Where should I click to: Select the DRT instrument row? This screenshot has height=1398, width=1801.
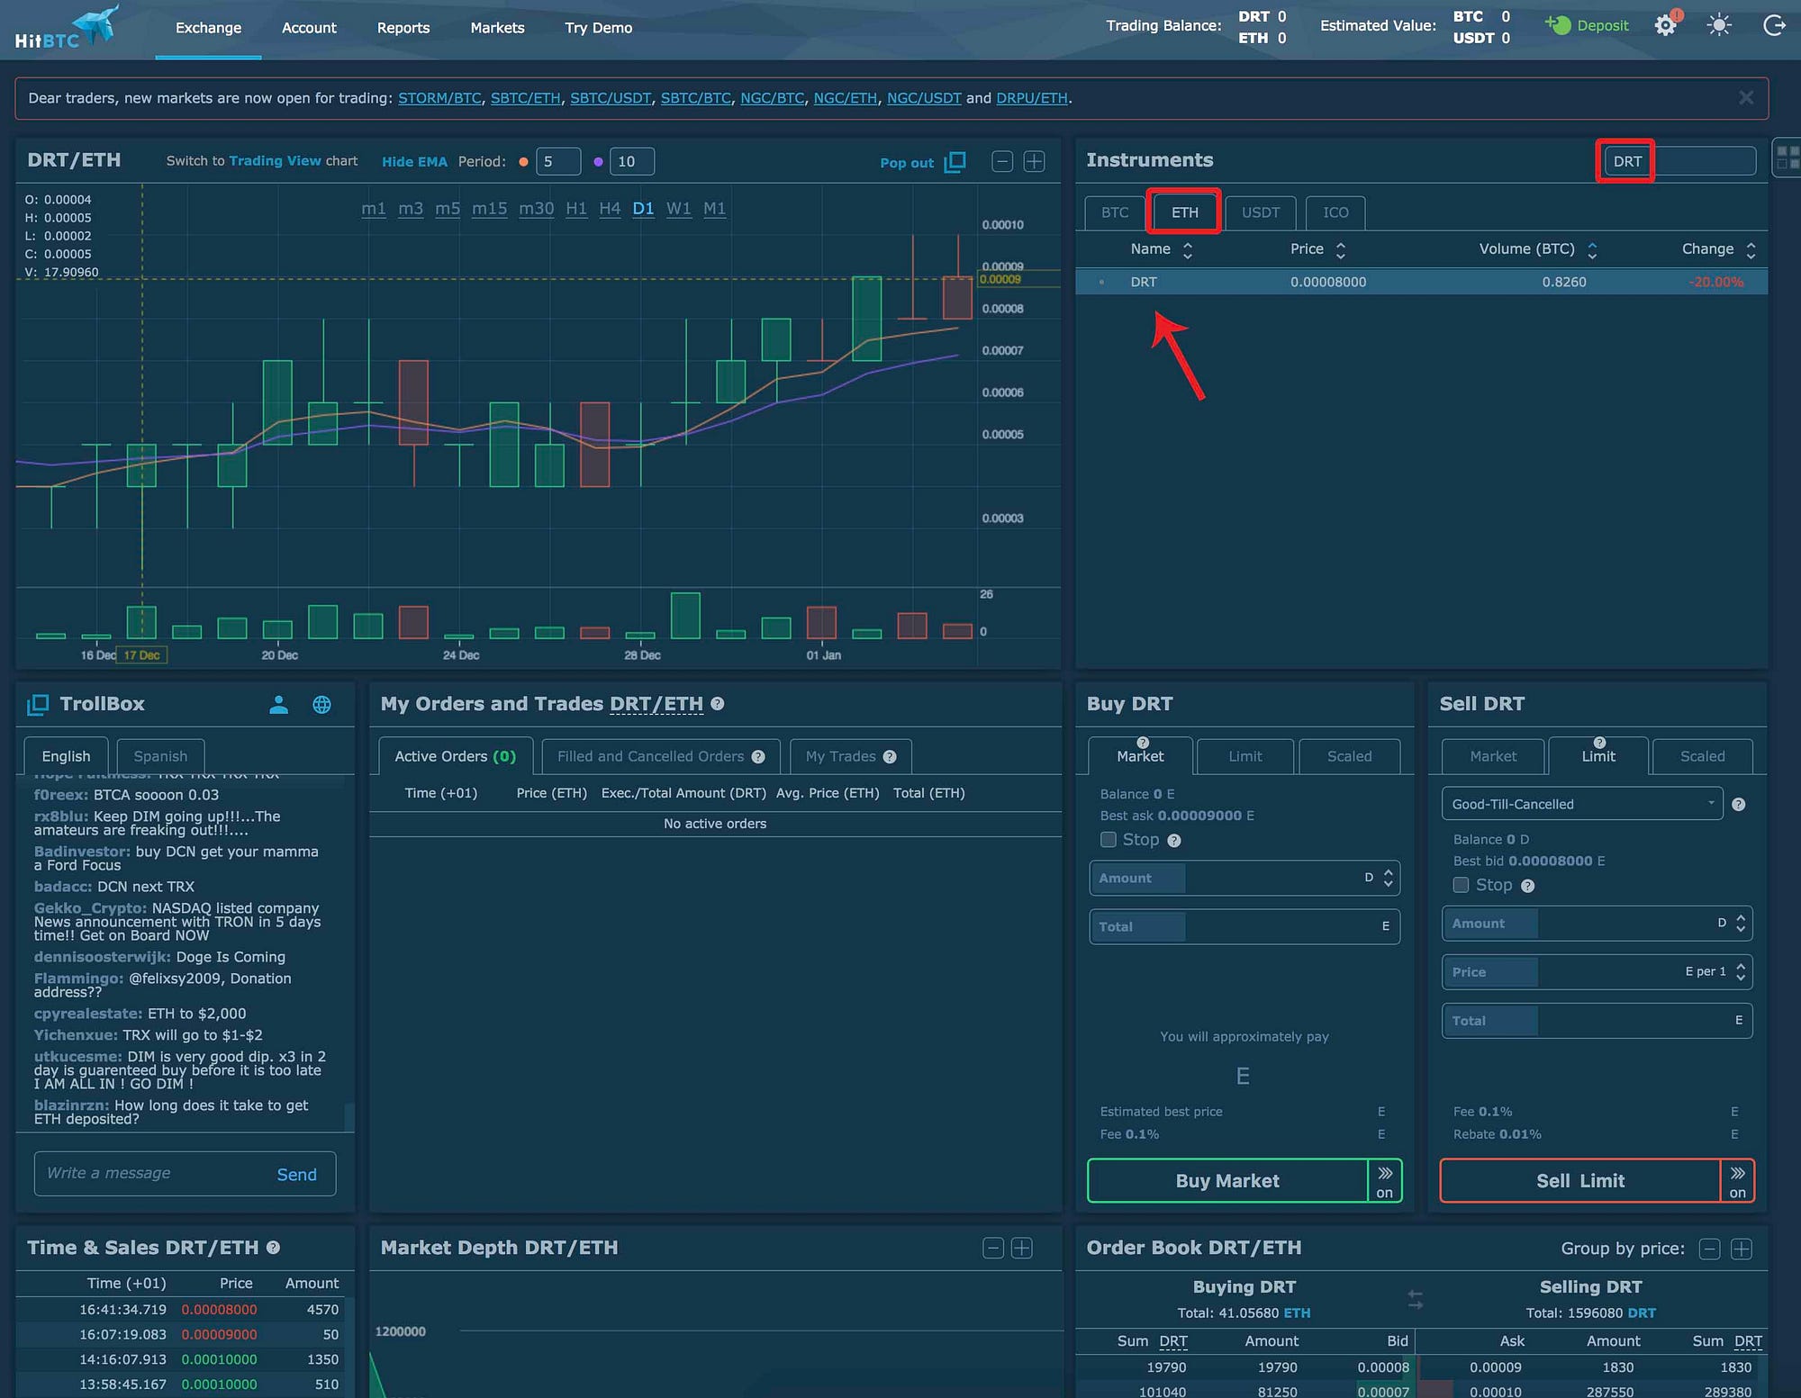click(x=1421, y=282)
